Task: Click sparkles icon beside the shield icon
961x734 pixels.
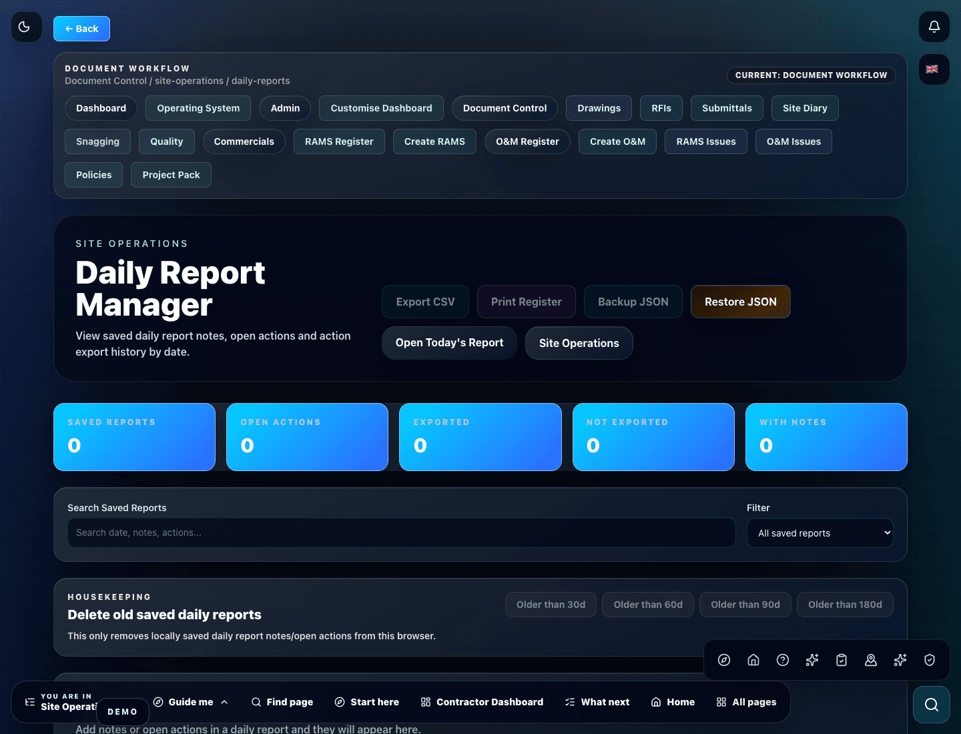Action: (x=900, y=660)
